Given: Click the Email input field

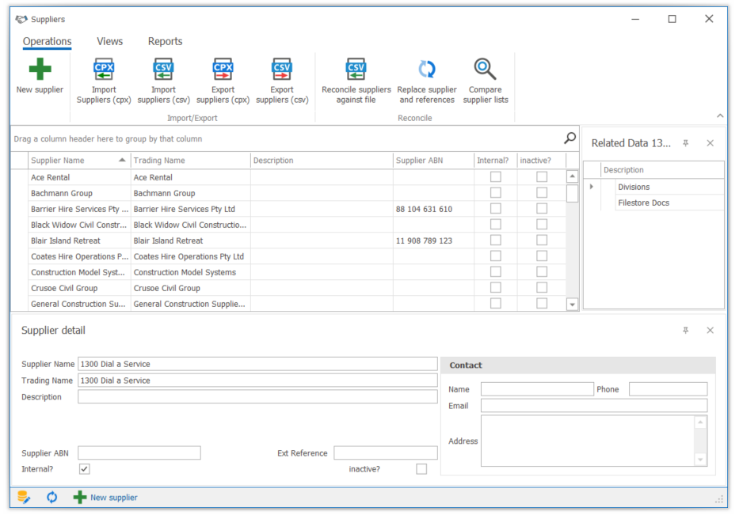Looking at the screenshot, I should (593, 406).
